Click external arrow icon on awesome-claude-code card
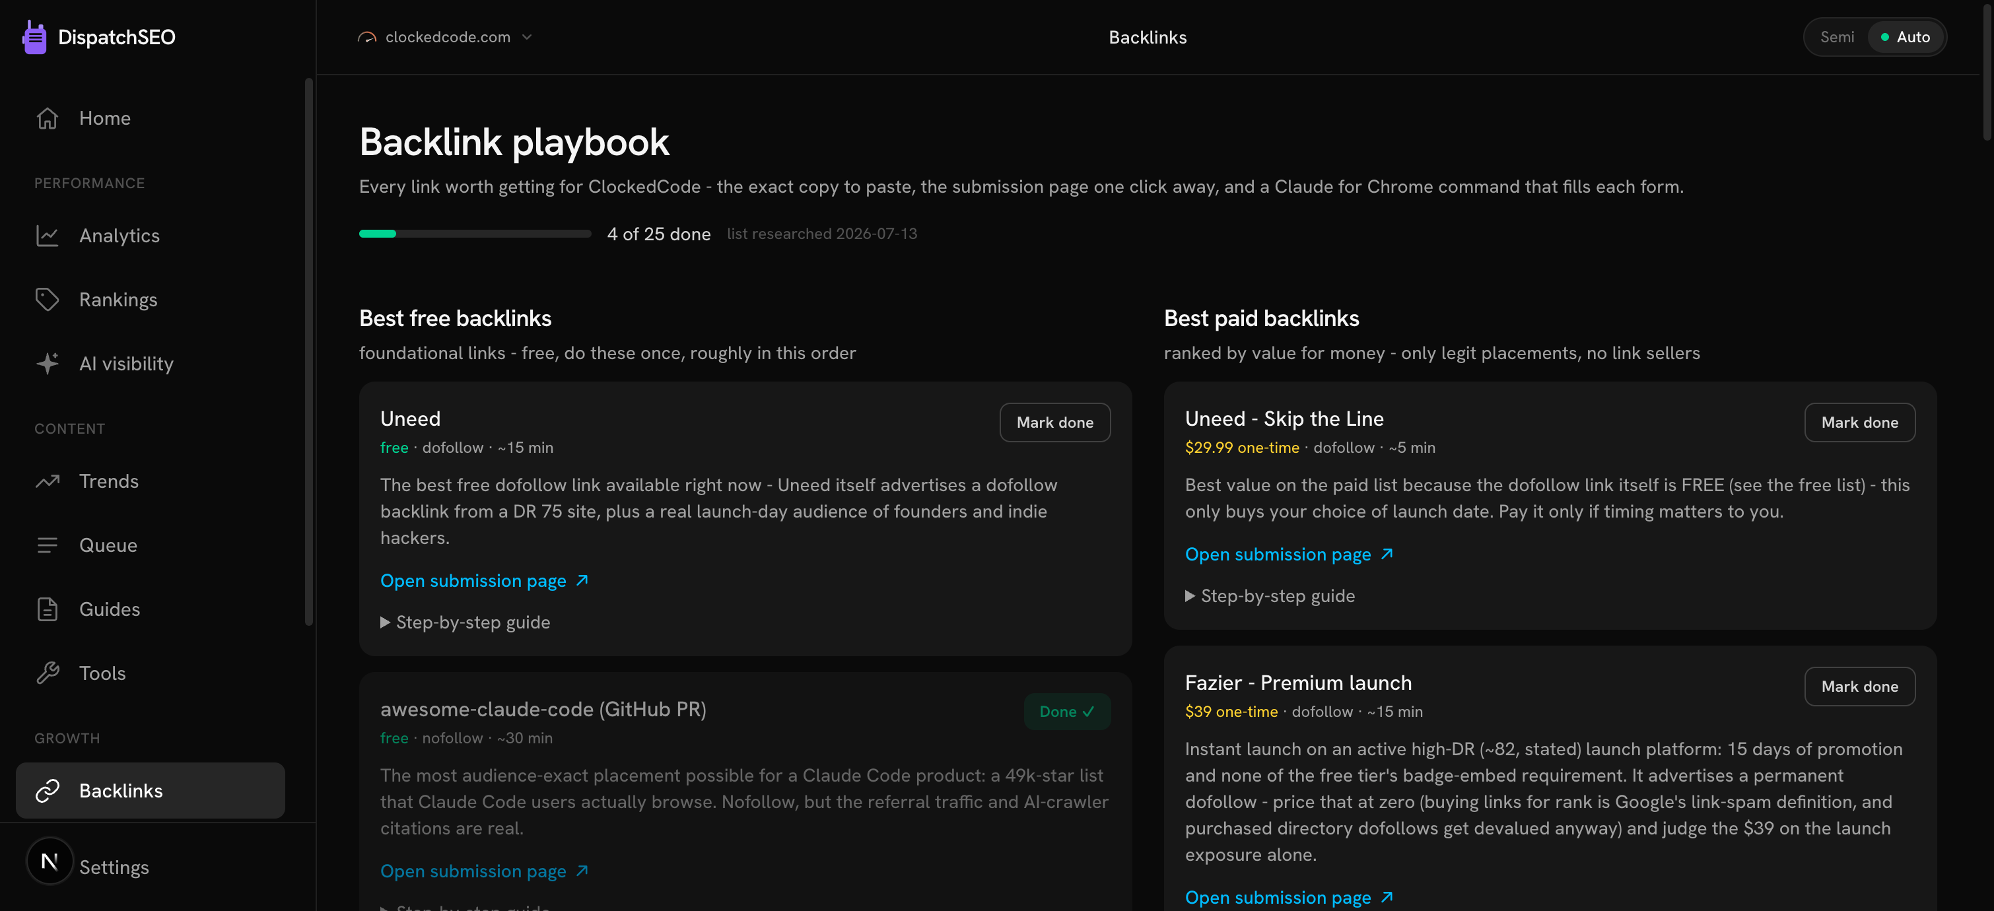This screenshot has width=1994, height=911. tap(582, 871)
